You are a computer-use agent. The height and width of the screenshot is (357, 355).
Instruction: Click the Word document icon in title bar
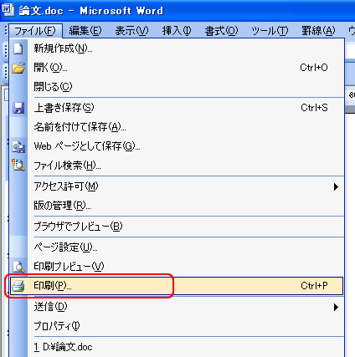click(x=8, y=10)
